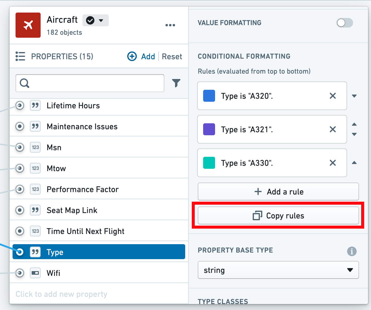The image size is (371, 310).
Task: Click the Copy rules button
Action: tap(278, 215)
